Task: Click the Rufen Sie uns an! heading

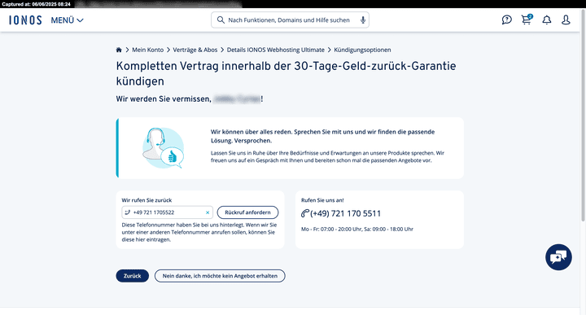Action: tap(322, 200)
